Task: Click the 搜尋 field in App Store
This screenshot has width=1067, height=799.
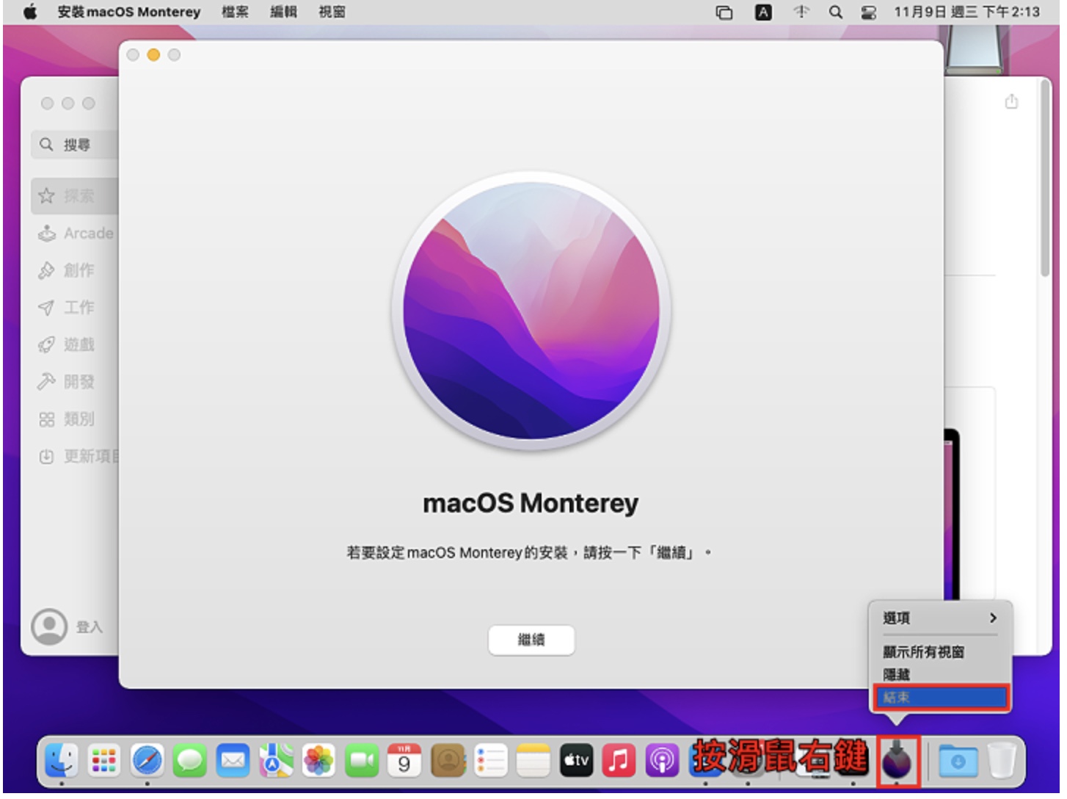Action: tap(75, 145)
